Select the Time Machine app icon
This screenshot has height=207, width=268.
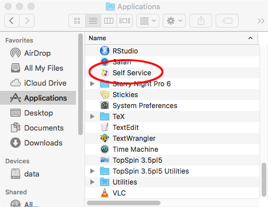[x=105, y=149]
